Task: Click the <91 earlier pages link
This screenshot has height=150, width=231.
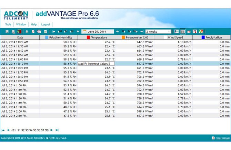Action: click(x=13, y=130)
